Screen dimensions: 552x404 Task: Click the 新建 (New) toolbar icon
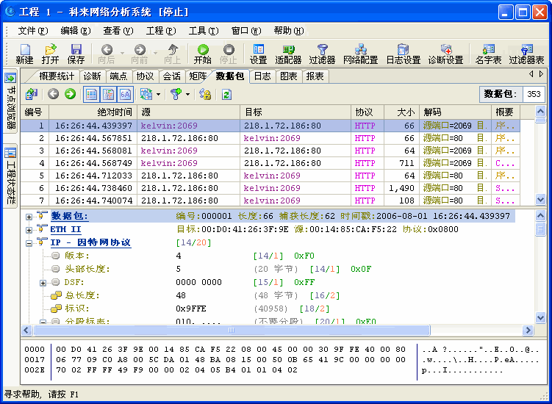(25, 54)
